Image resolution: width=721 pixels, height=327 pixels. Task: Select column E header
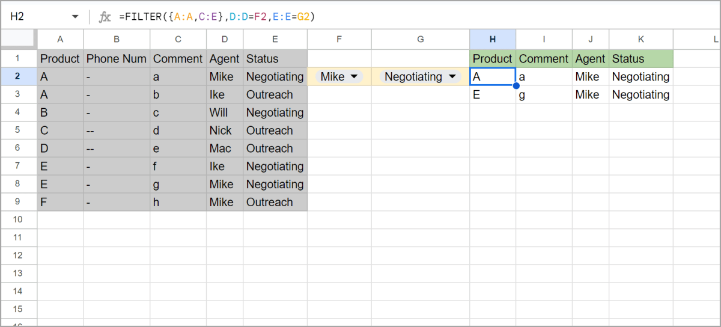275,39
